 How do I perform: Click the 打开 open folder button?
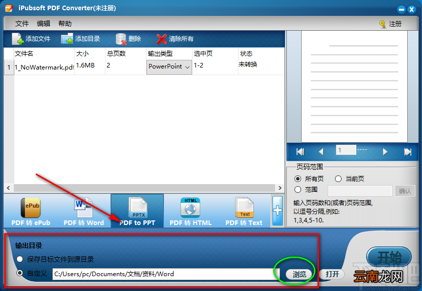coord(332,274)
